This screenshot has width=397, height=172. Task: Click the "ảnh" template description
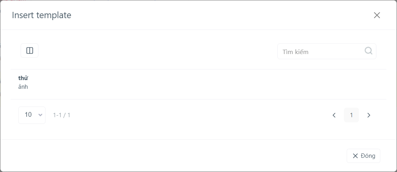coord(23,87)
